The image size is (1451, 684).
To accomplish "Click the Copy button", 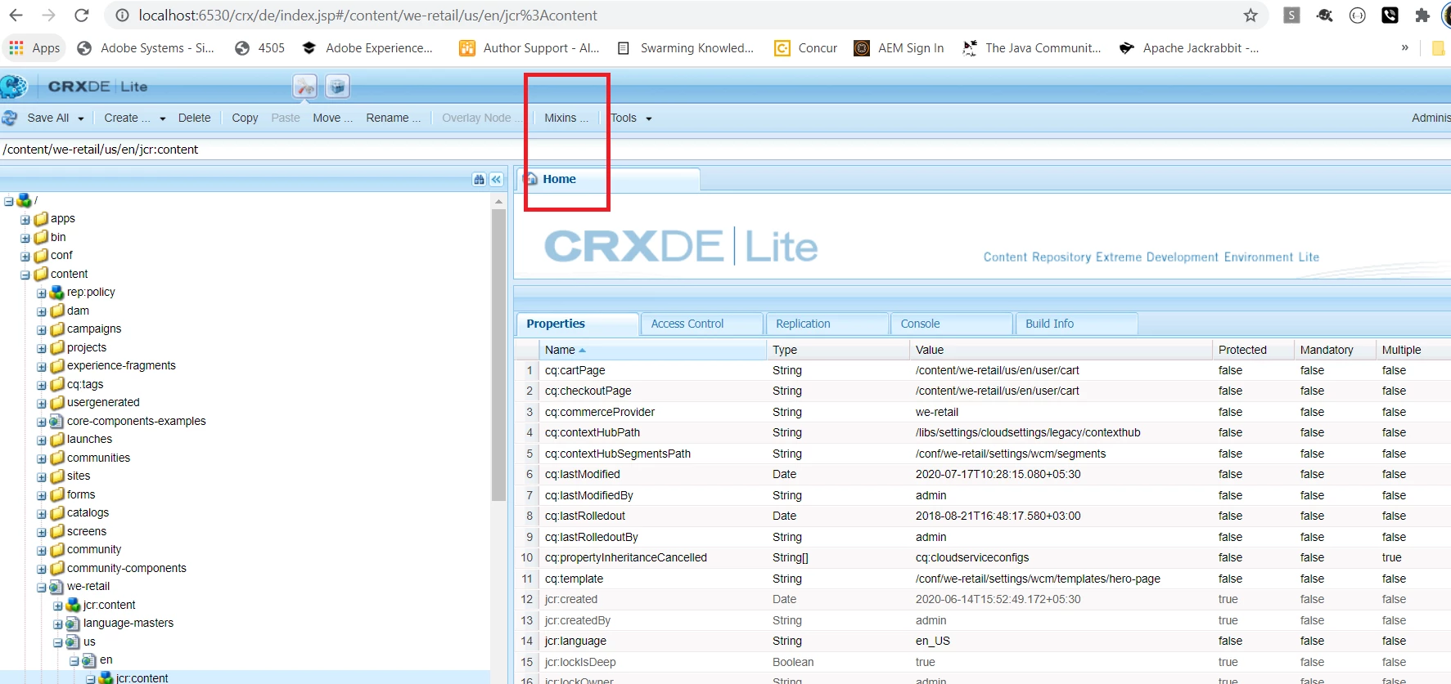I will pos(245,118).
